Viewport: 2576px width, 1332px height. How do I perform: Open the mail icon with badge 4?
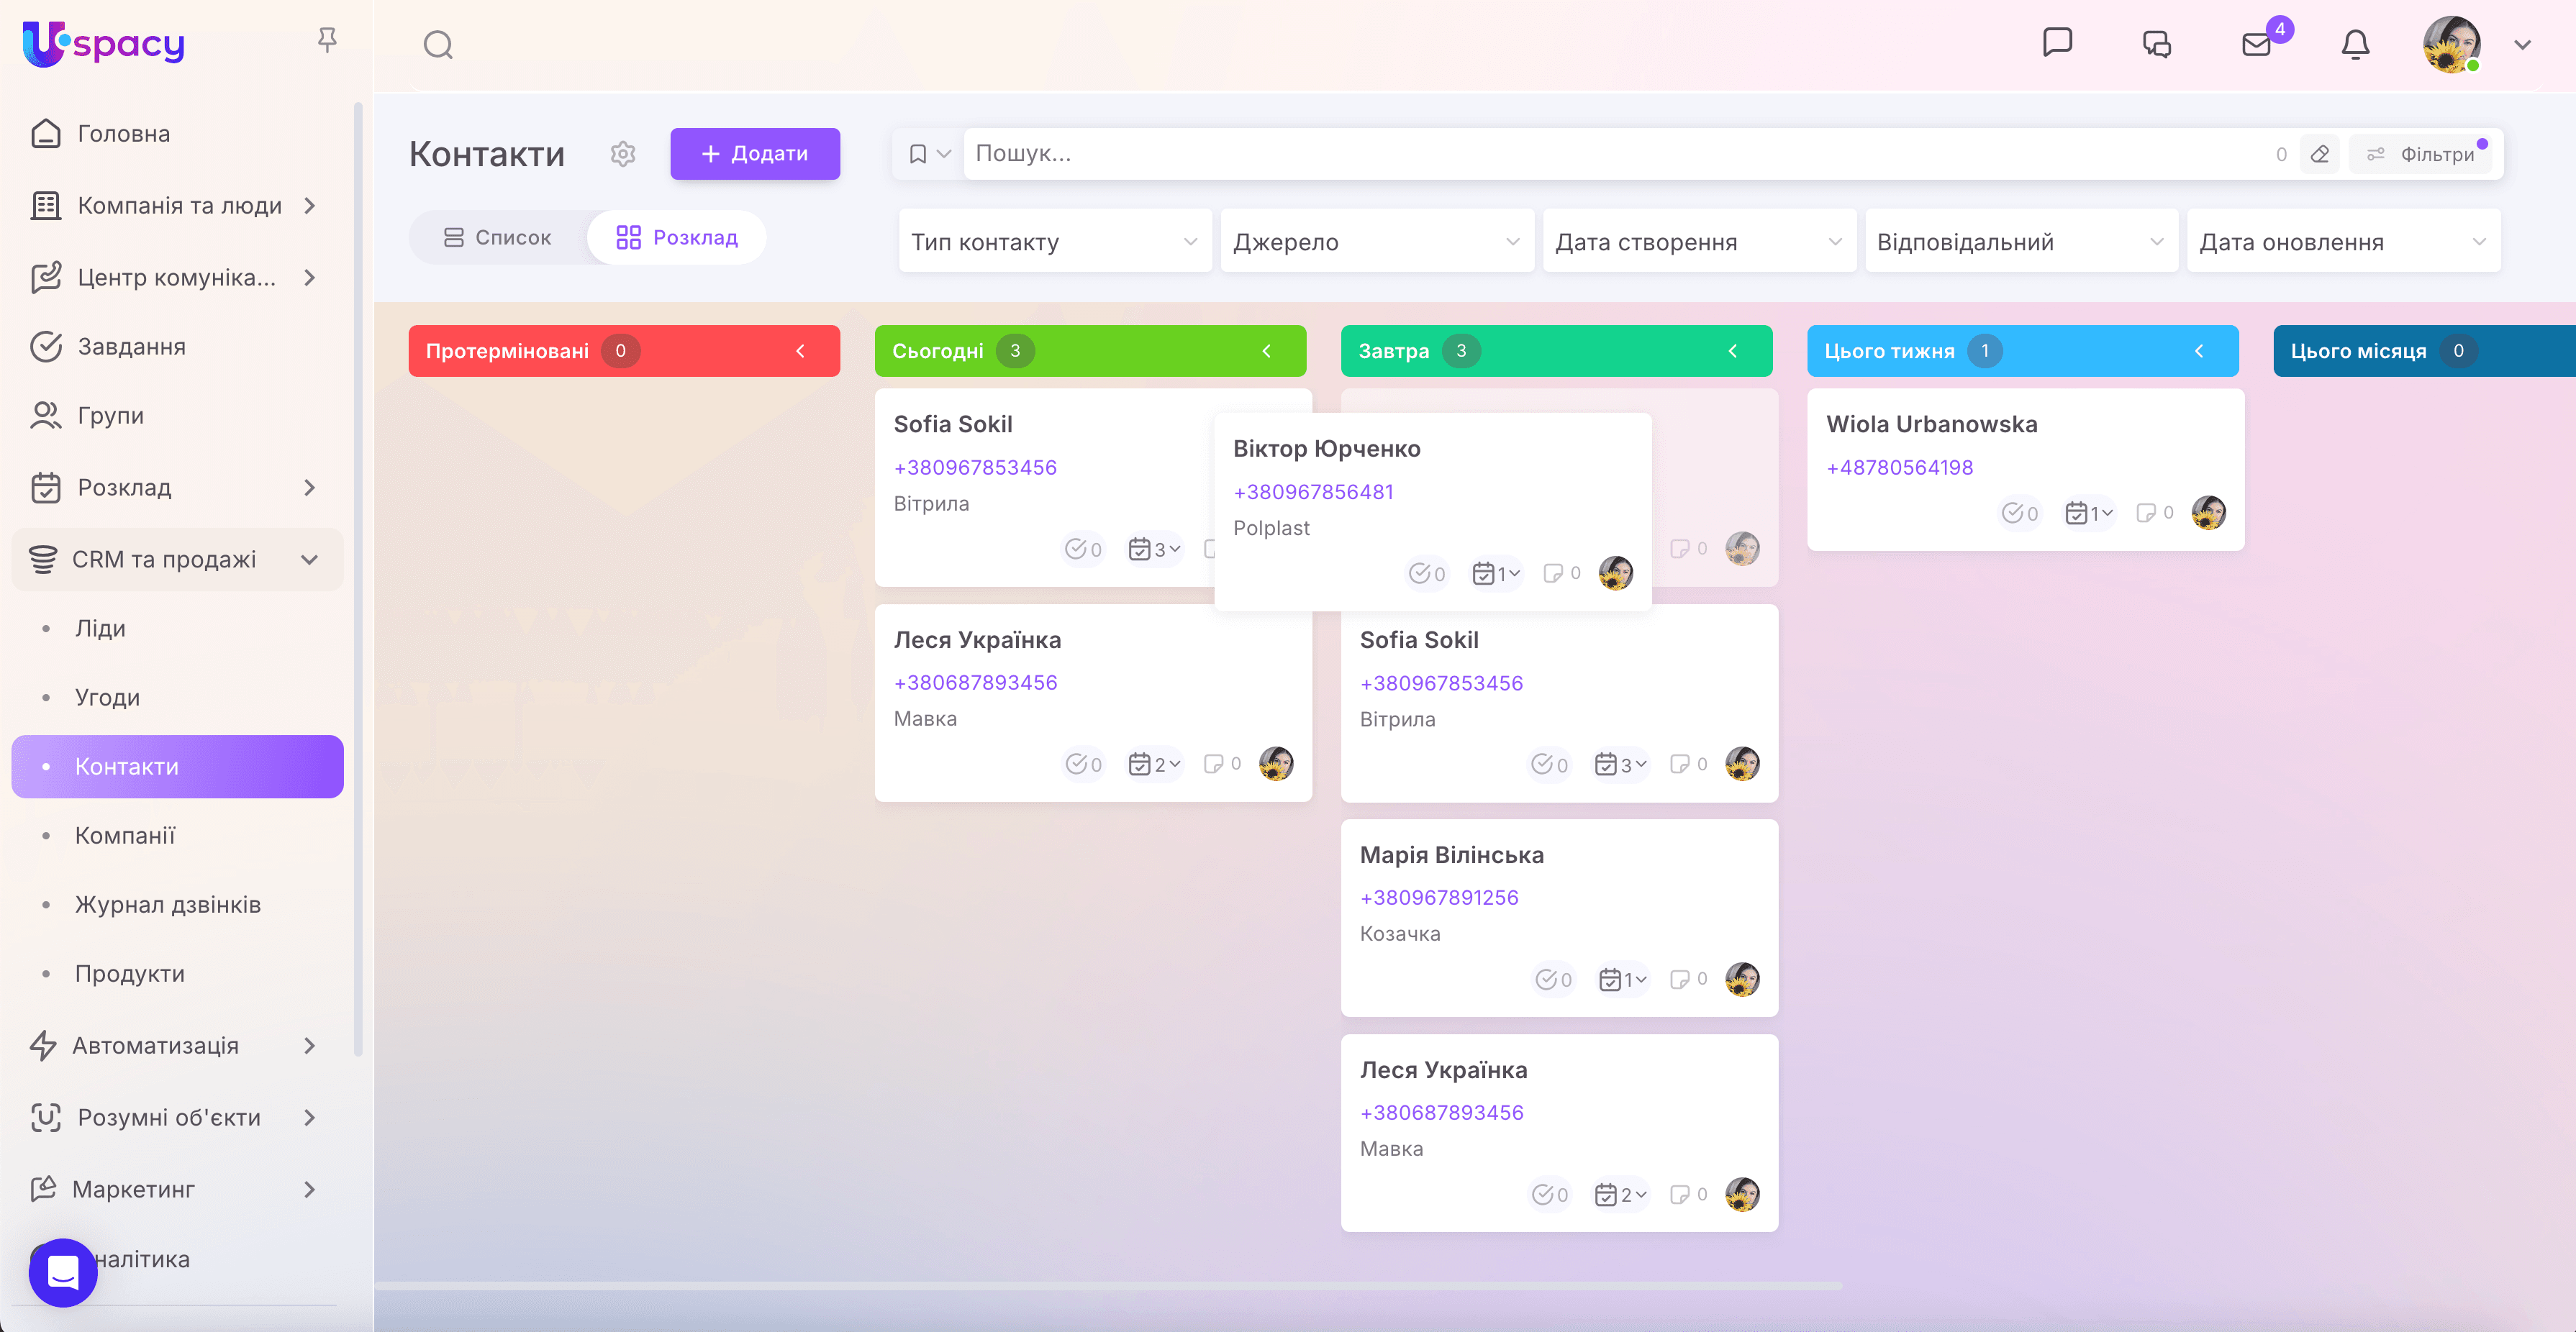(2257, 44)
